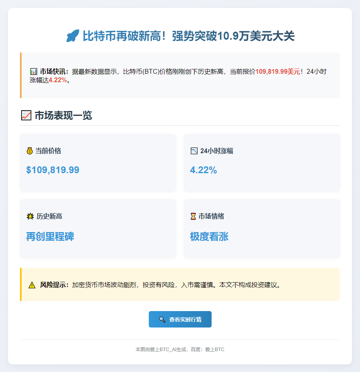Click the hourglass icon beside 市场情绪

(x=193, y=216)
